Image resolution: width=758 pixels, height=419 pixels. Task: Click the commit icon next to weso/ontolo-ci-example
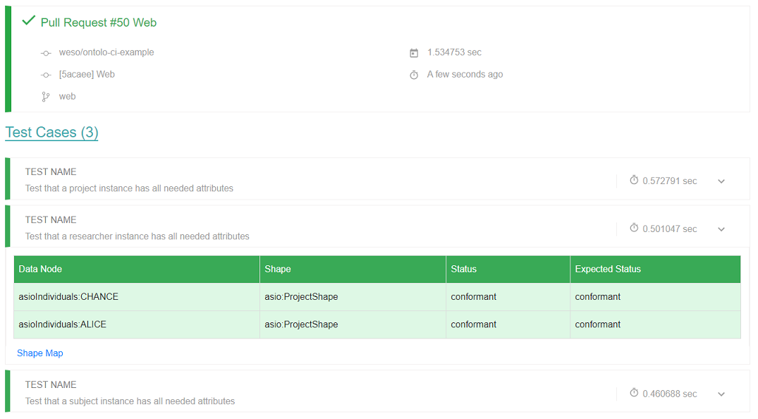point(46,53)
